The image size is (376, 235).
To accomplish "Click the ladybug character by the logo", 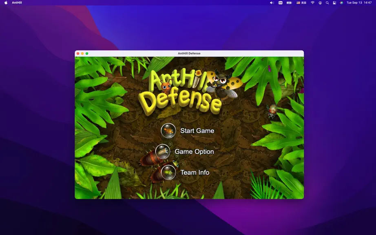I will click(223, 84).
